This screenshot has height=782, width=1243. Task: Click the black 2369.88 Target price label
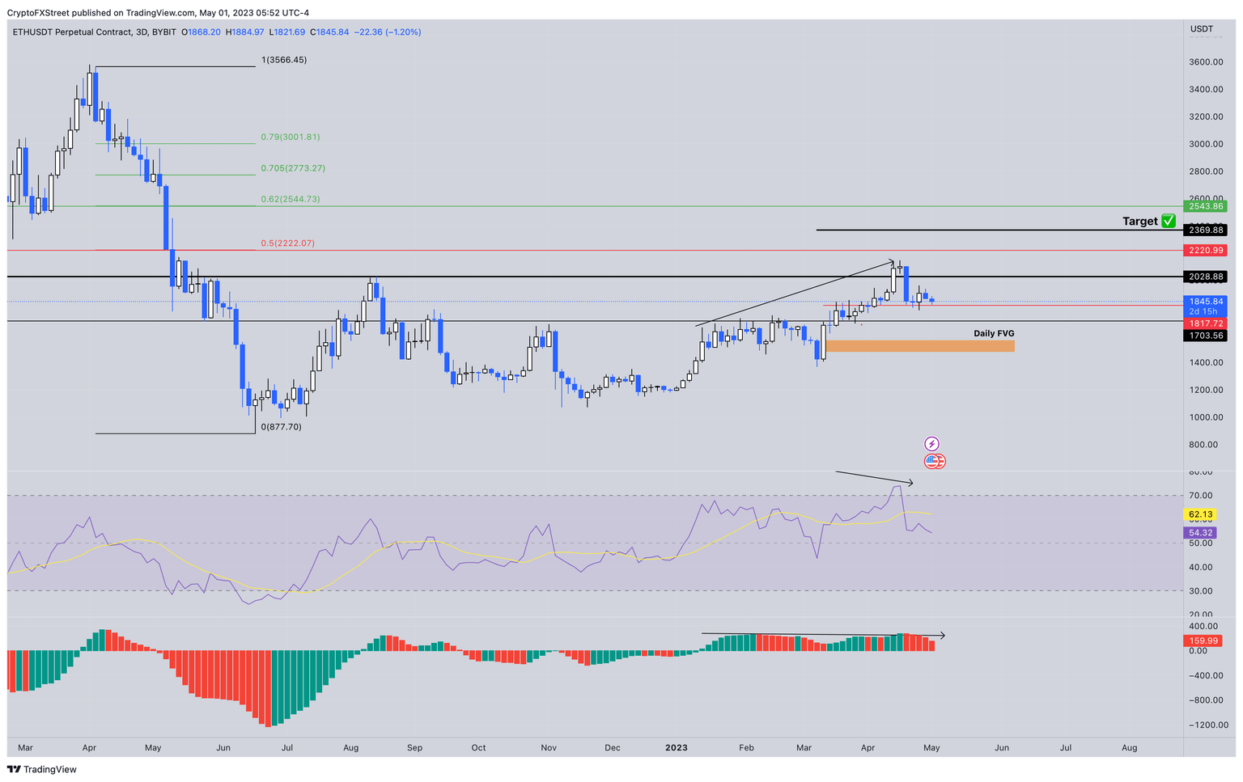pos(1205,230)
